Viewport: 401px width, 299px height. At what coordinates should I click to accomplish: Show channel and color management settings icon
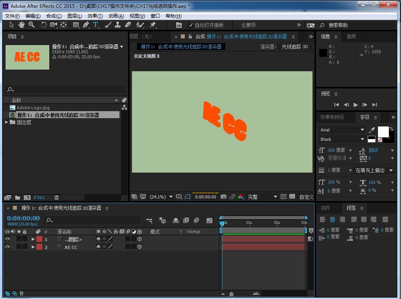[x=241, y=196]
